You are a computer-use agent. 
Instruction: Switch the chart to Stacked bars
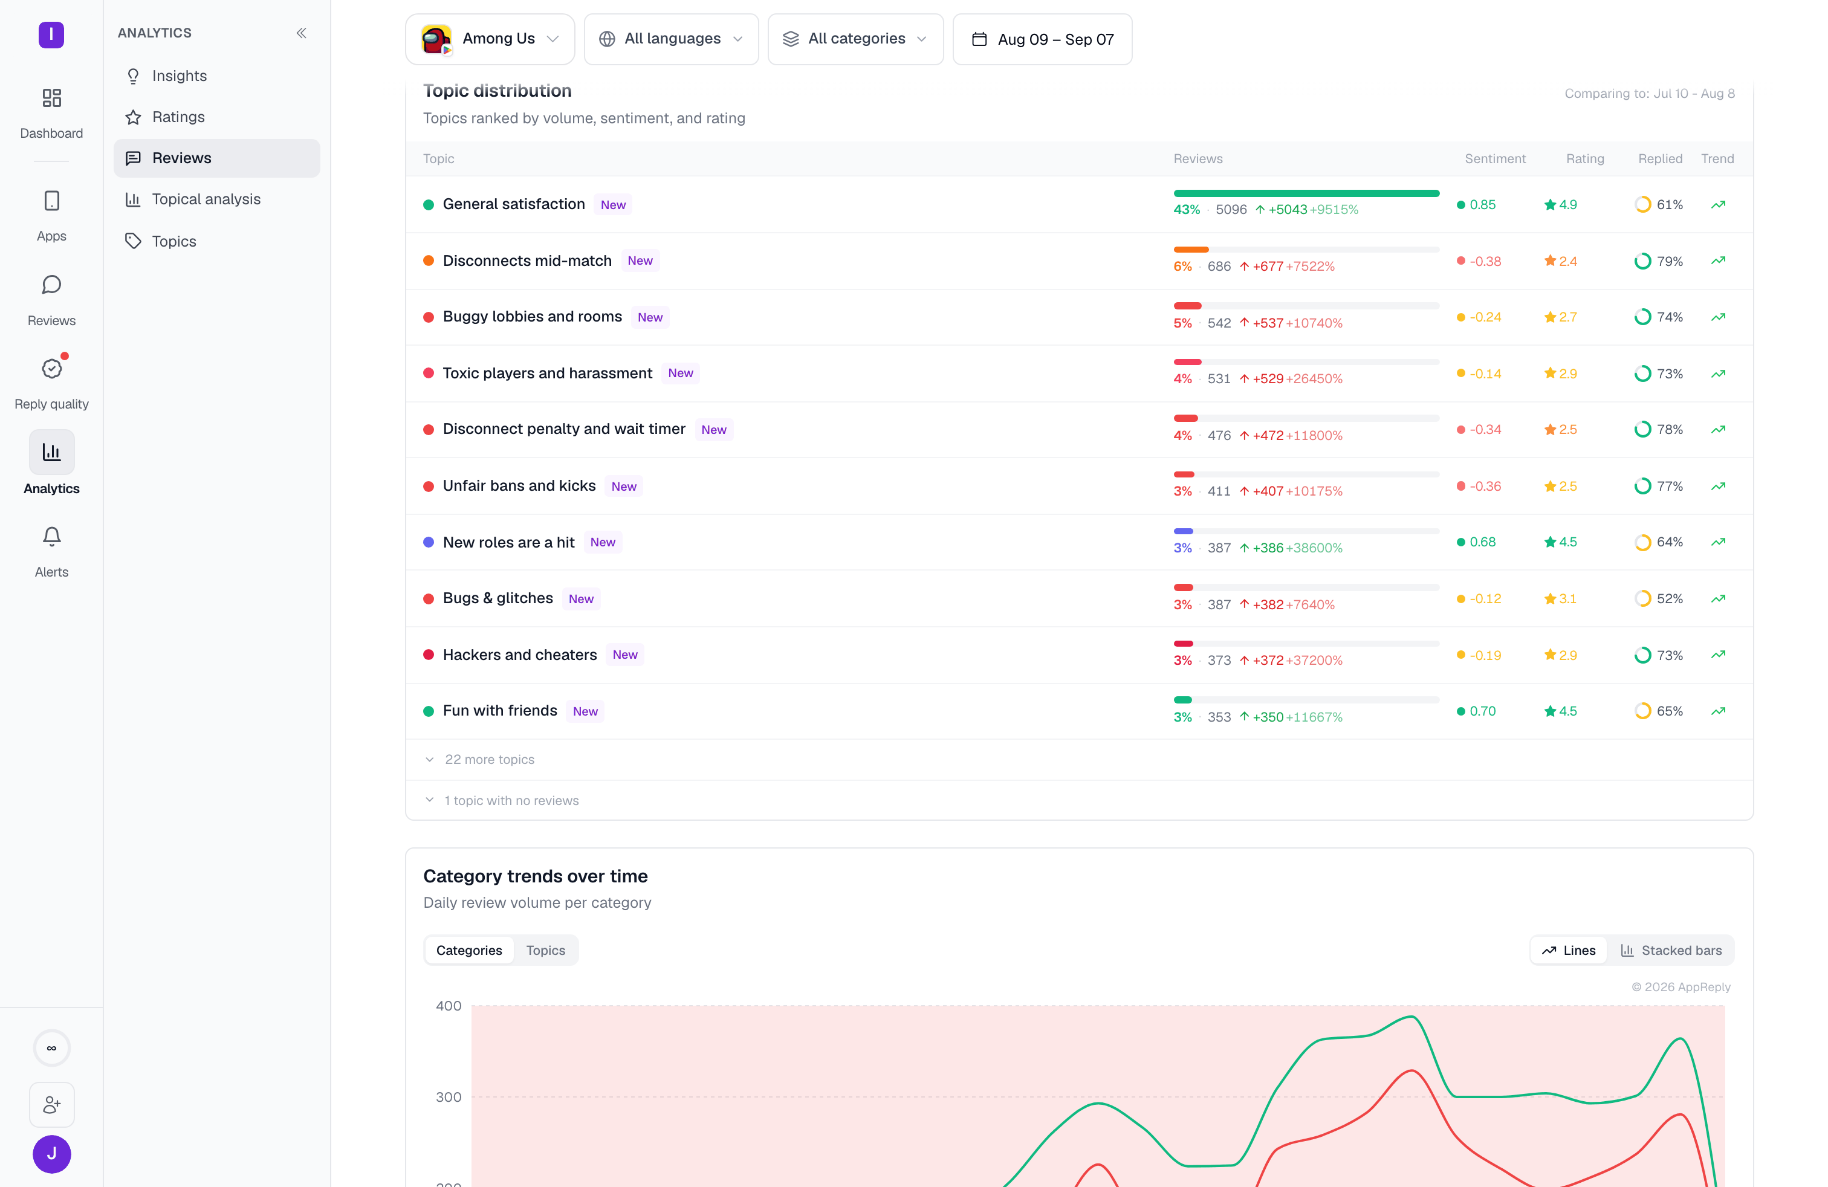1671,951
